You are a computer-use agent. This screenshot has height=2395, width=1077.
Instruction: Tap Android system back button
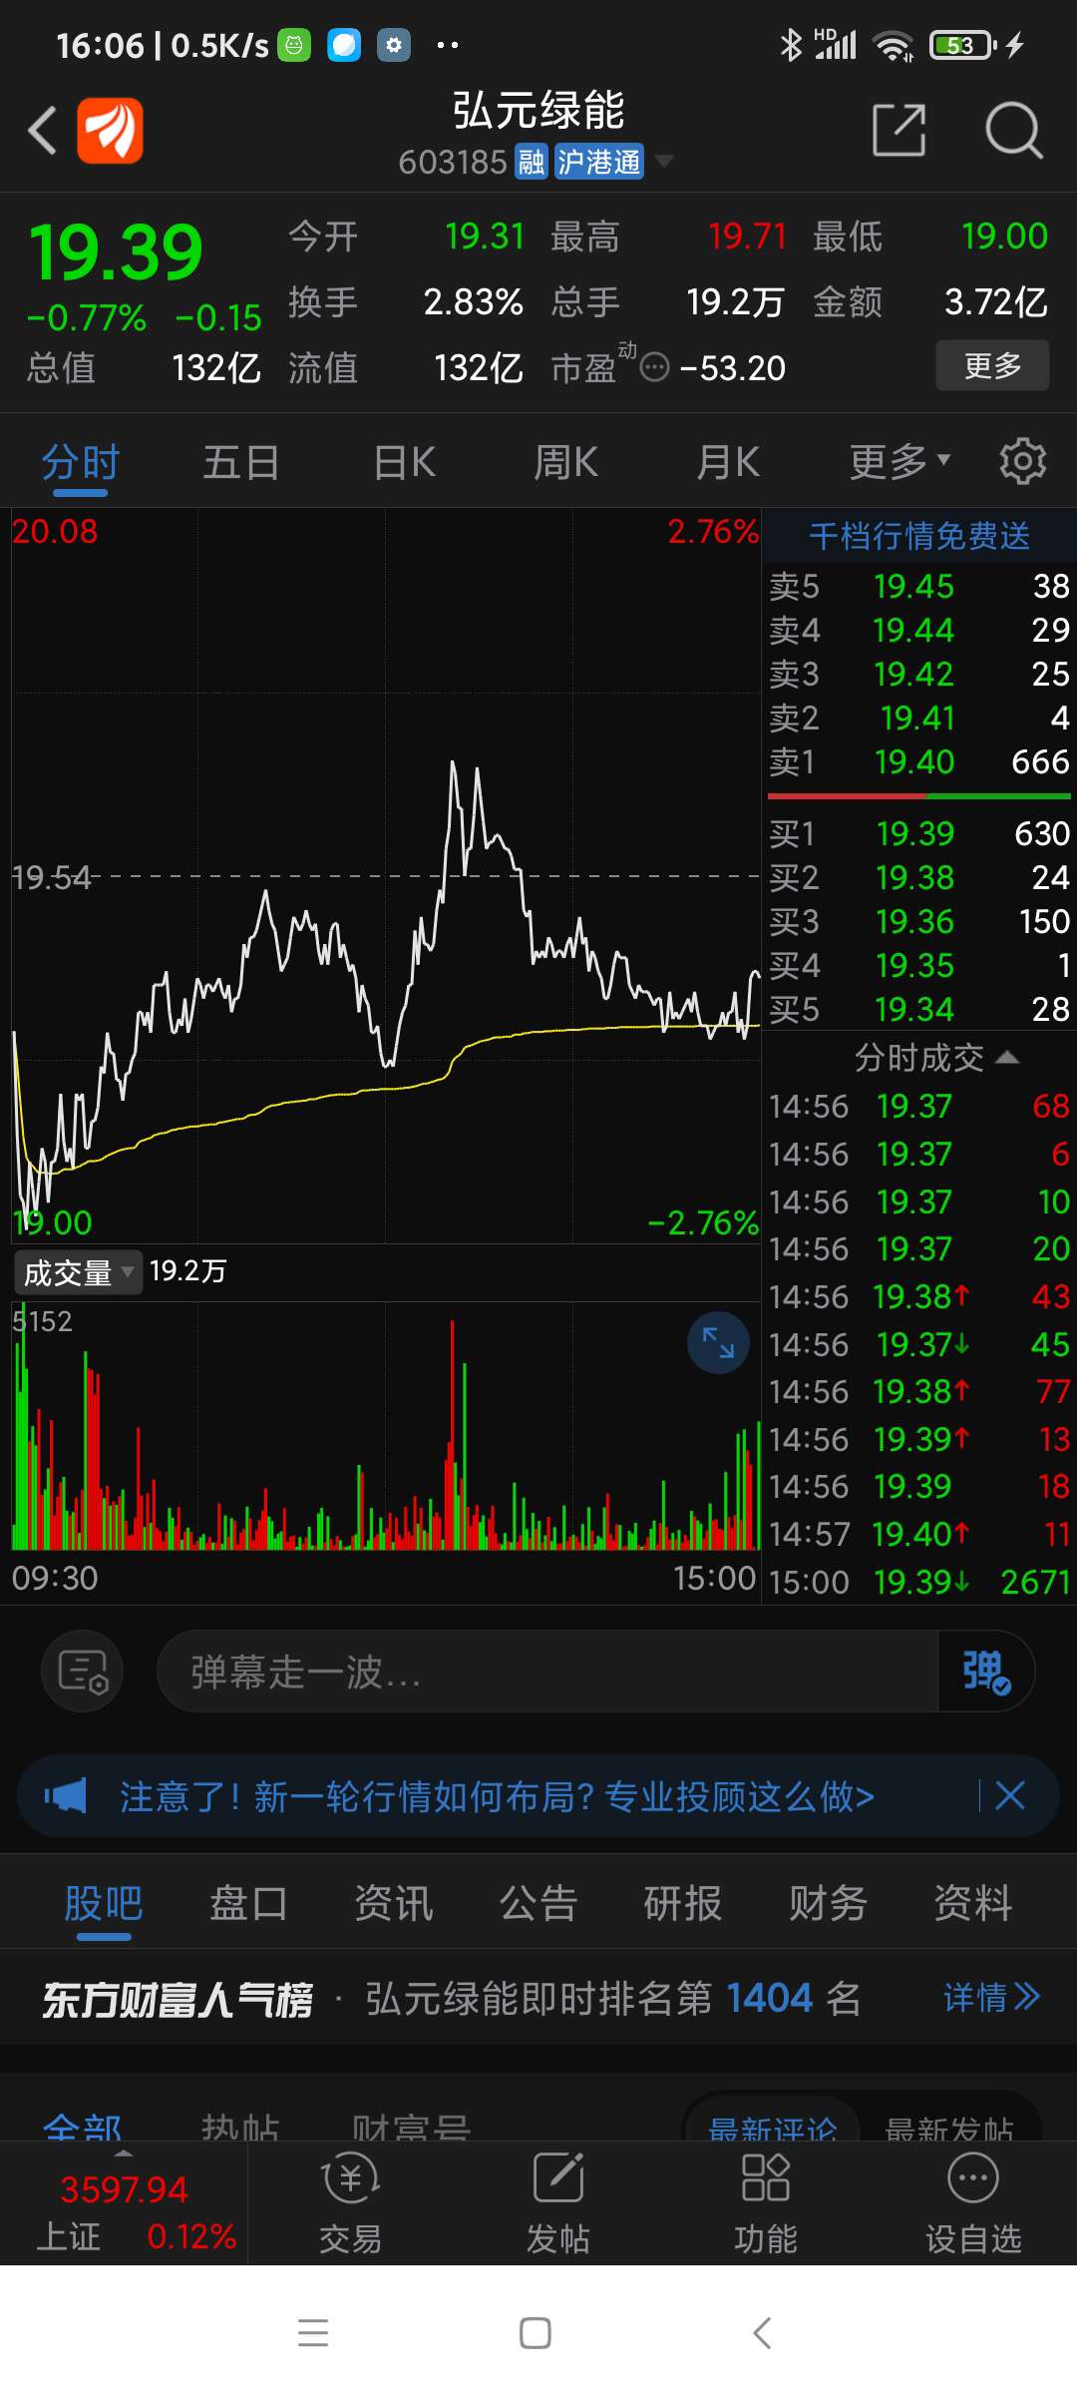(x=763, y=2333)
